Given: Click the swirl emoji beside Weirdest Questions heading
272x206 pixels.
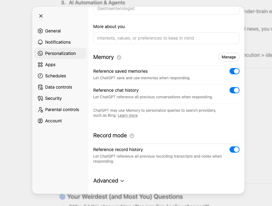Looking at the screenshot, I should click(62, 197).
